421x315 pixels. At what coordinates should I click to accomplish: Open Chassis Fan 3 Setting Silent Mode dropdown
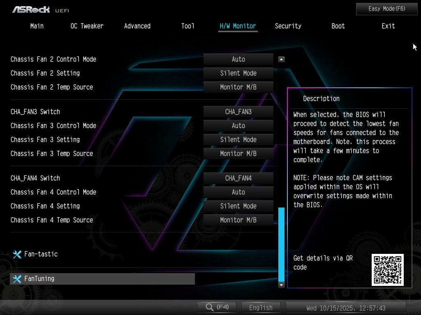point(238,140)
